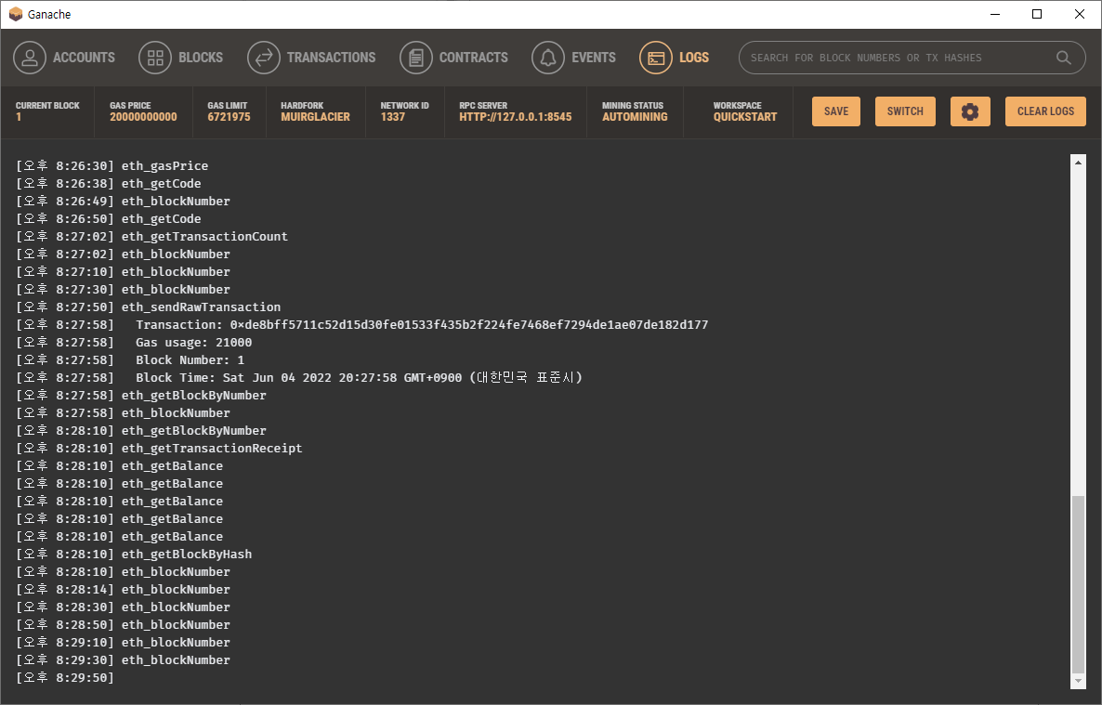Click the SWITCH workspace button

(904, 111)
